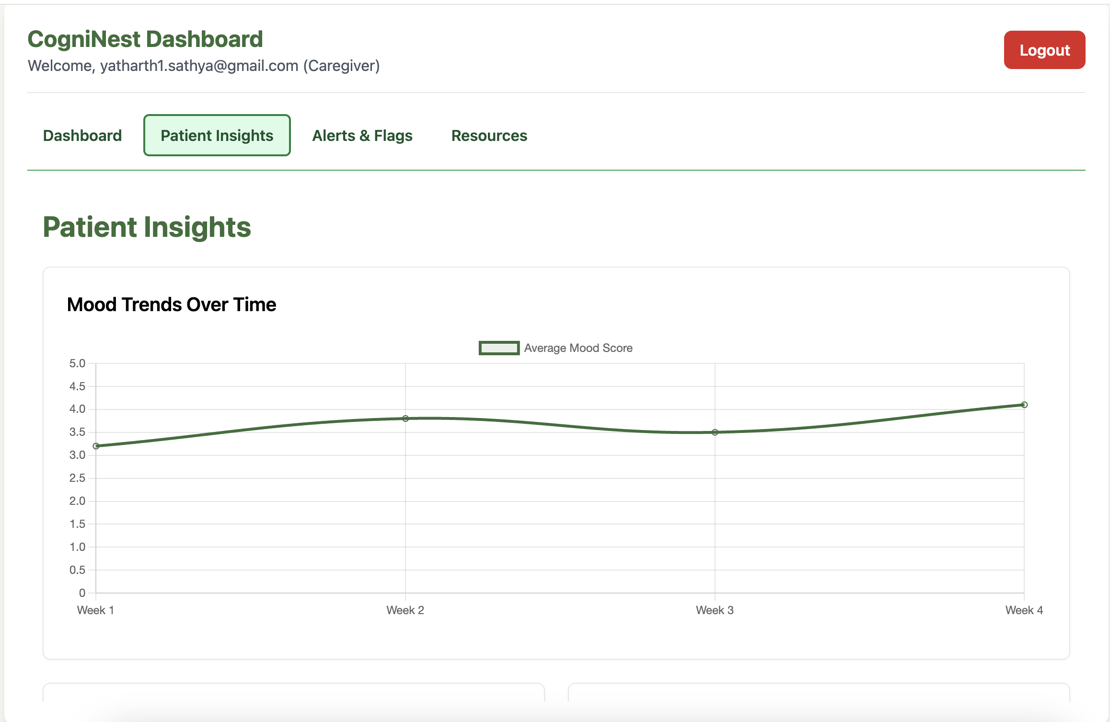
Task: Click the Week 1 axis label
Action: (95, 610)
